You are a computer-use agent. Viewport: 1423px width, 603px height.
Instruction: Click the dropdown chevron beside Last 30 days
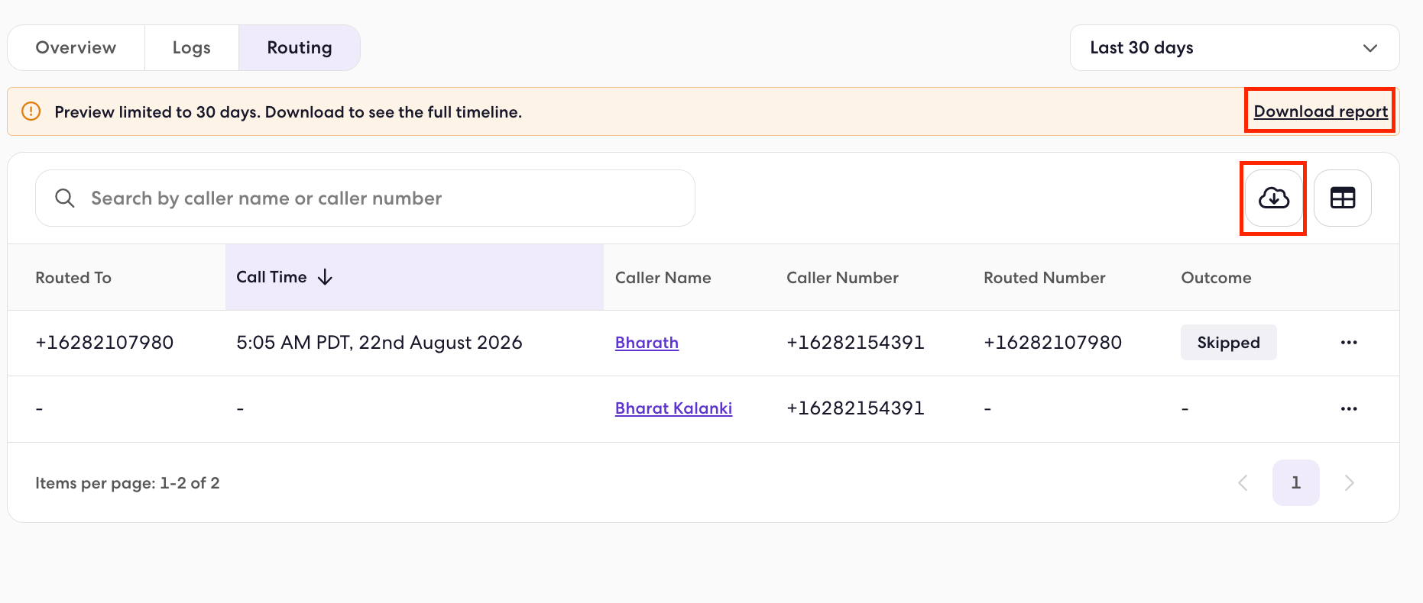pos(1370,48)
